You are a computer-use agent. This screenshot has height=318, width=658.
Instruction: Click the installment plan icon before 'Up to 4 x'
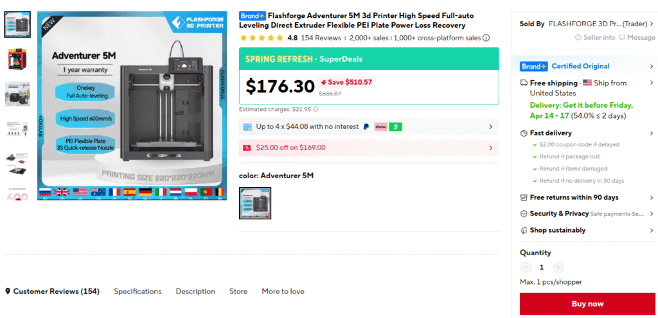pyautogui.click(x=247, y=127)
